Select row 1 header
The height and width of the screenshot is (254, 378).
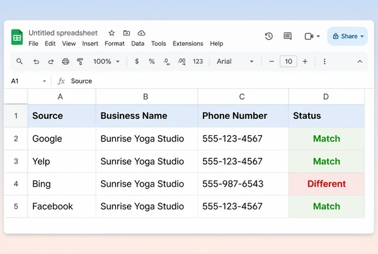(x=16, y=116)
